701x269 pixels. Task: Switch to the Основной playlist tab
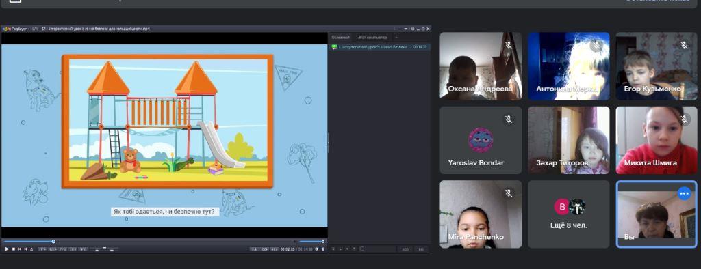pyautogui.click(x=340, y=38)
